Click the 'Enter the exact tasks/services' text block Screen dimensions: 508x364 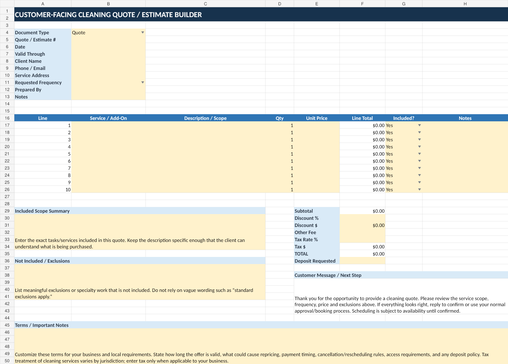(130, 243)
